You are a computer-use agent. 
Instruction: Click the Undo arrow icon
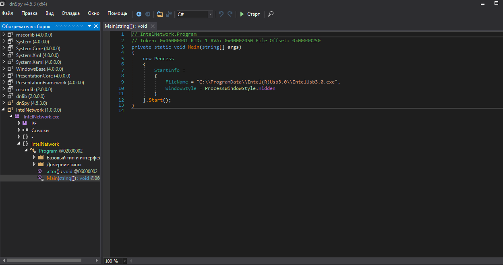[221, 14]
